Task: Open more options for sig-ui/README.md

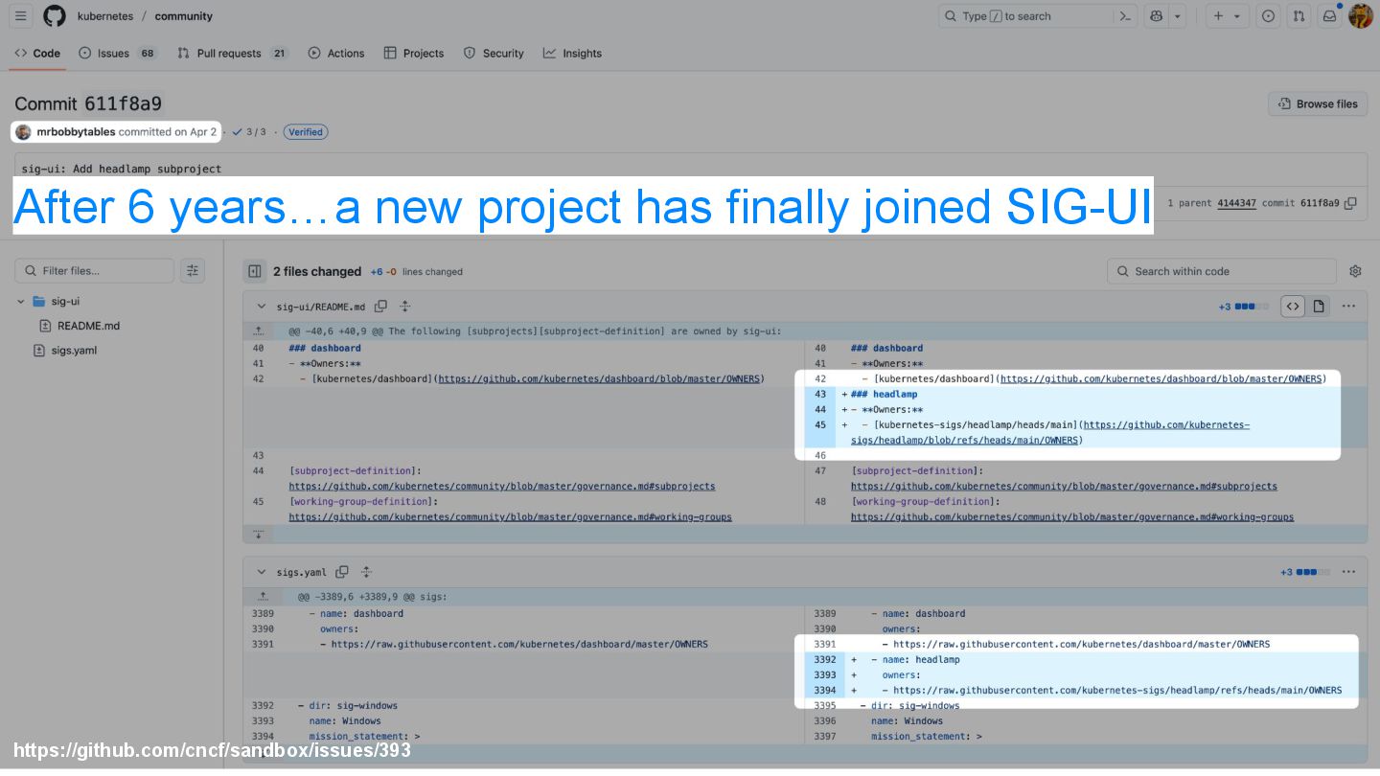Action: point(1348,307)
